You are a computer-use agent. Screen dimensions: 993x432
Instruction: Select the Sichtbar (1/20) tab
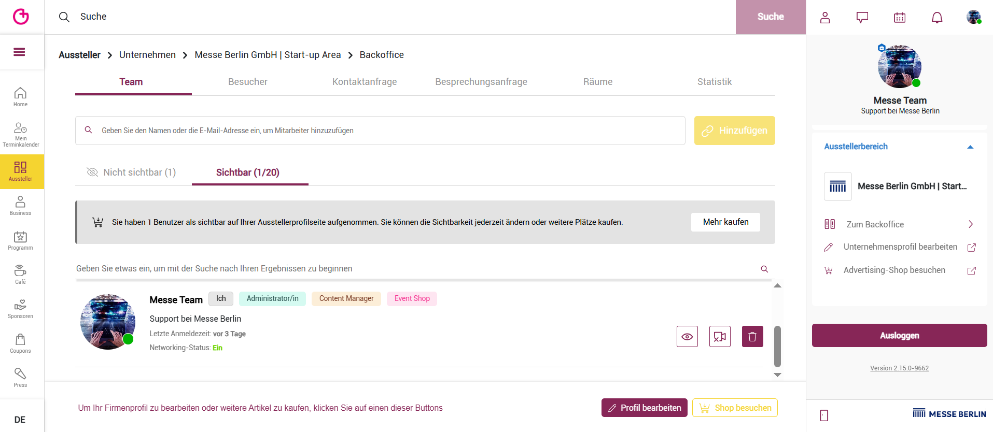tap(248, 172)
